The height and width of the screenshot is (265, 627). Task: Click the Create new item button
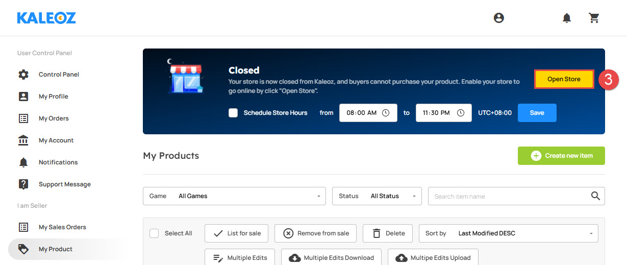pyautogui.click(x=561, y=156)
